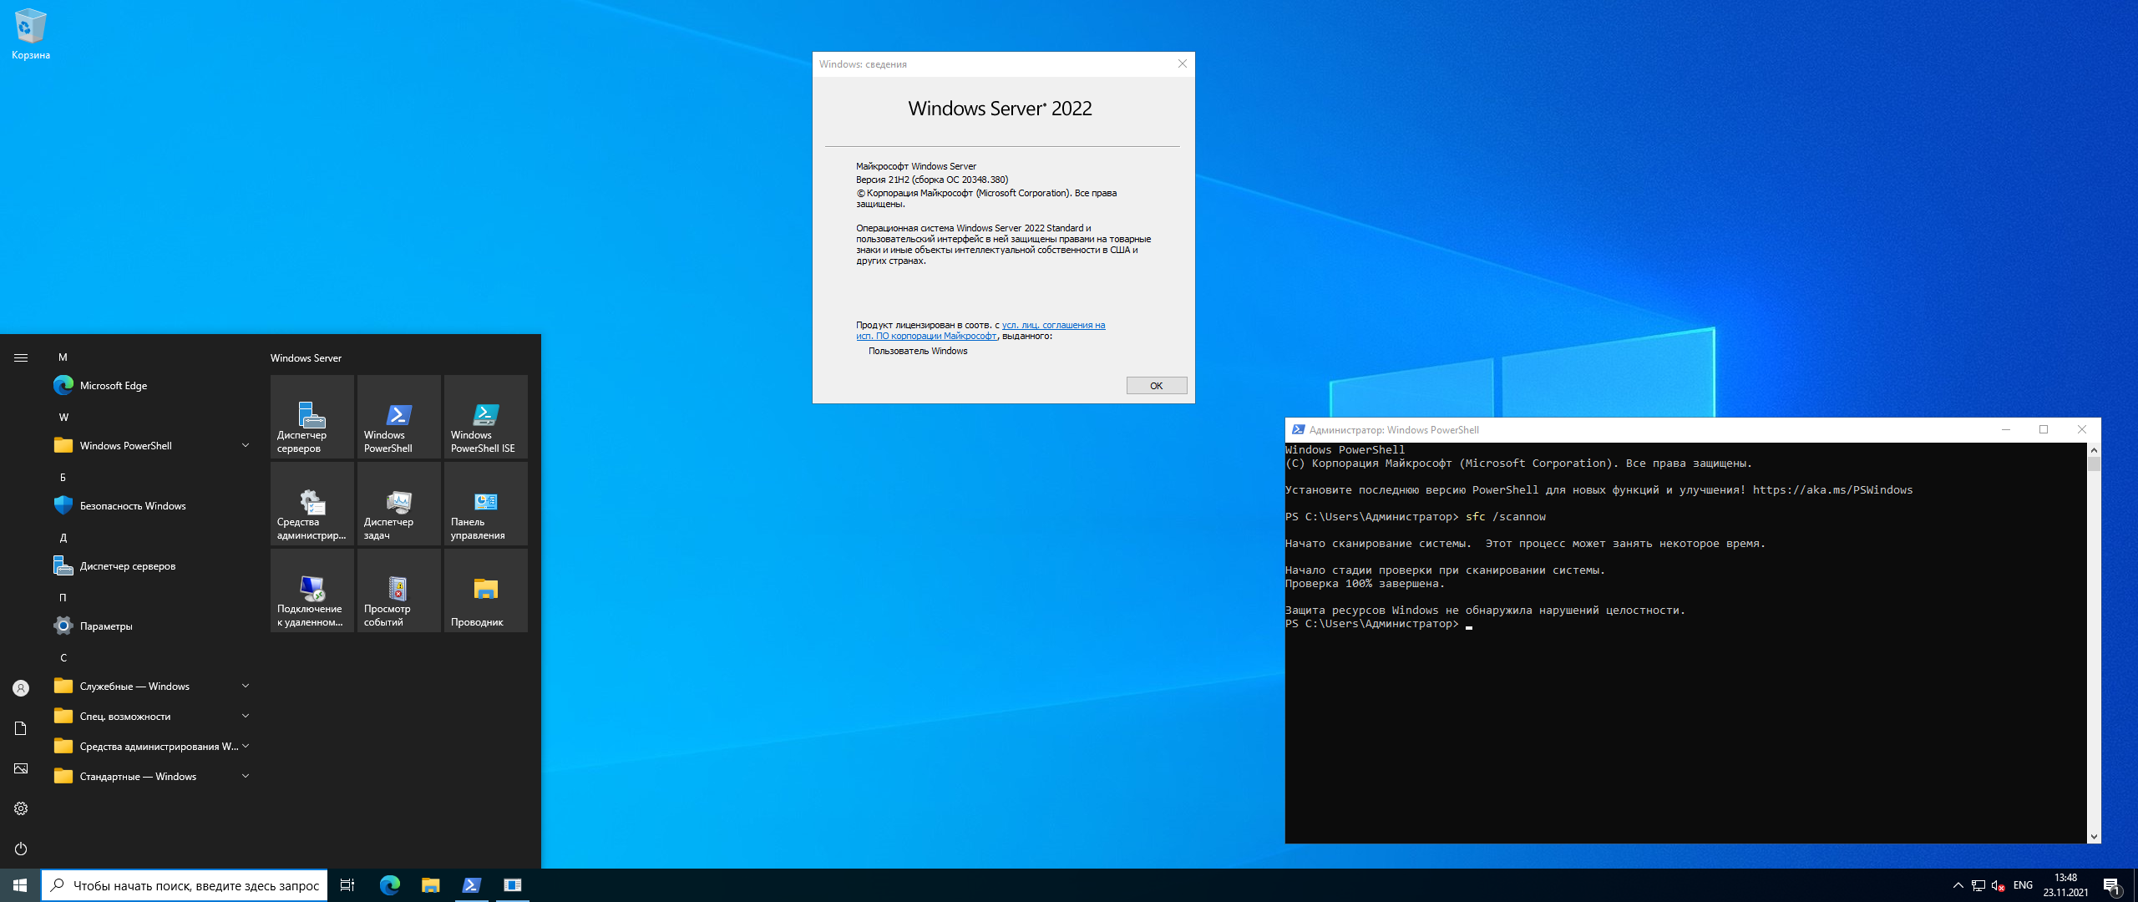Open the Проводник tile
Viewport: 2138px width, 902px height.
pyautogui.click(x=486, y=590)
